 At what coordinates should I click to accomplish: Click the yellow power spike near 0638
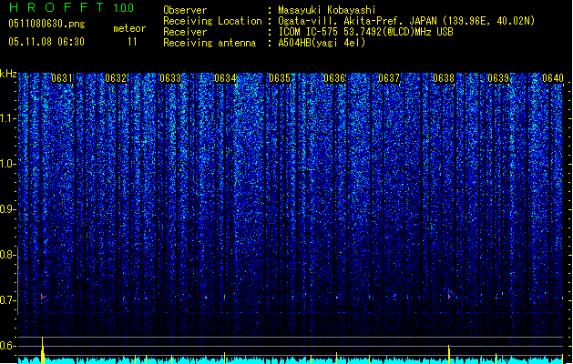(x=449, y=354)
